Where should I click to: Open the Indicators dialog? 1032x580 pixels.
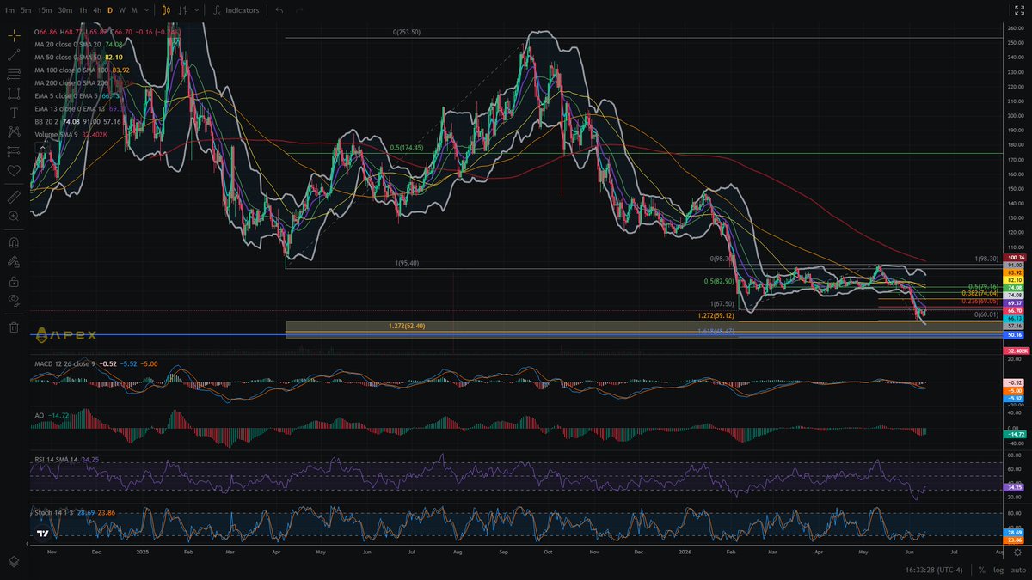coord(236,10)
